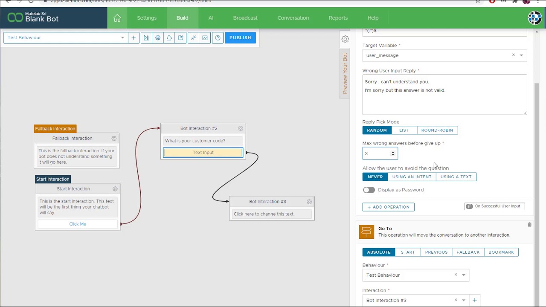The image size is (546, 307).
Task: Click the PUBLISH button
Action: coord(240,38)
